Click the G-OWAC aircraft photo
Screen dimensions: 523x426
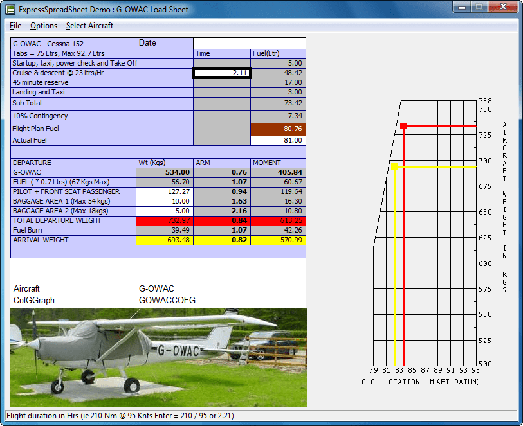(158, 358)
